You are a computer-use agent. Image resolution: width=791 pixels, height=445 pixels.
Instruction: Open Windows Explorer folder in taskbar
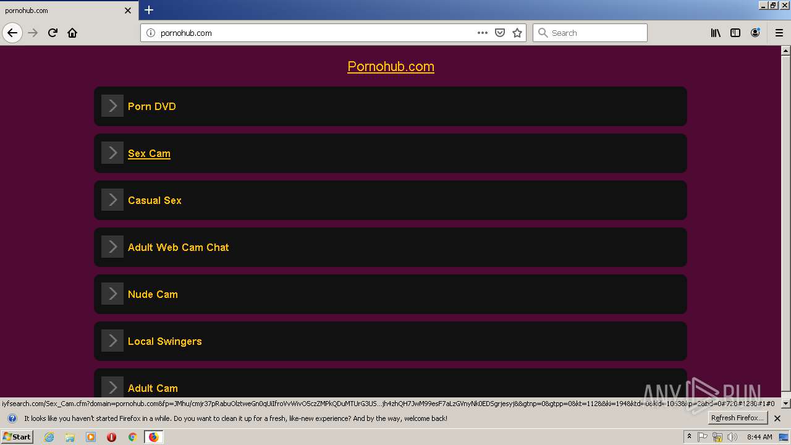tap(70, 437)
